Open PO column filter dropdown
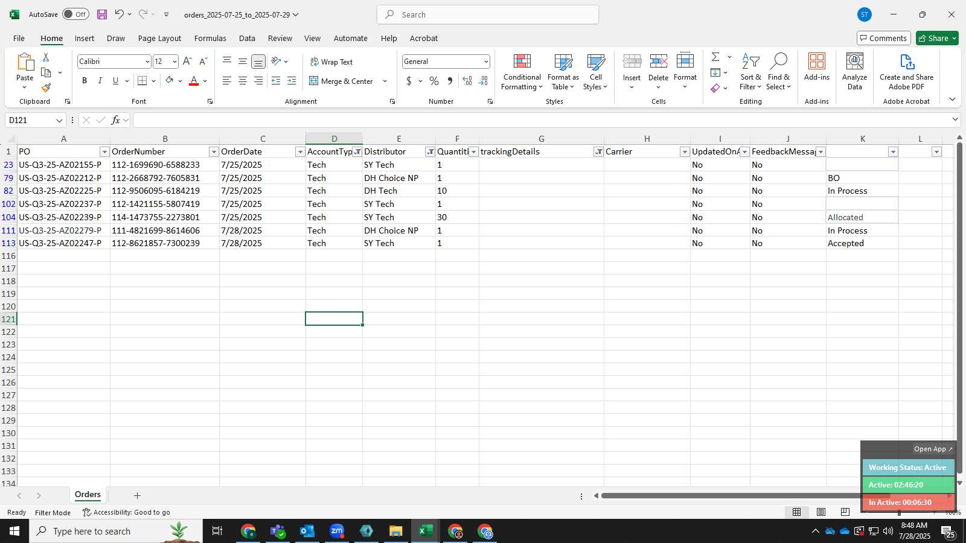Viewport: 966px width, 543px height. click(104, 152)
